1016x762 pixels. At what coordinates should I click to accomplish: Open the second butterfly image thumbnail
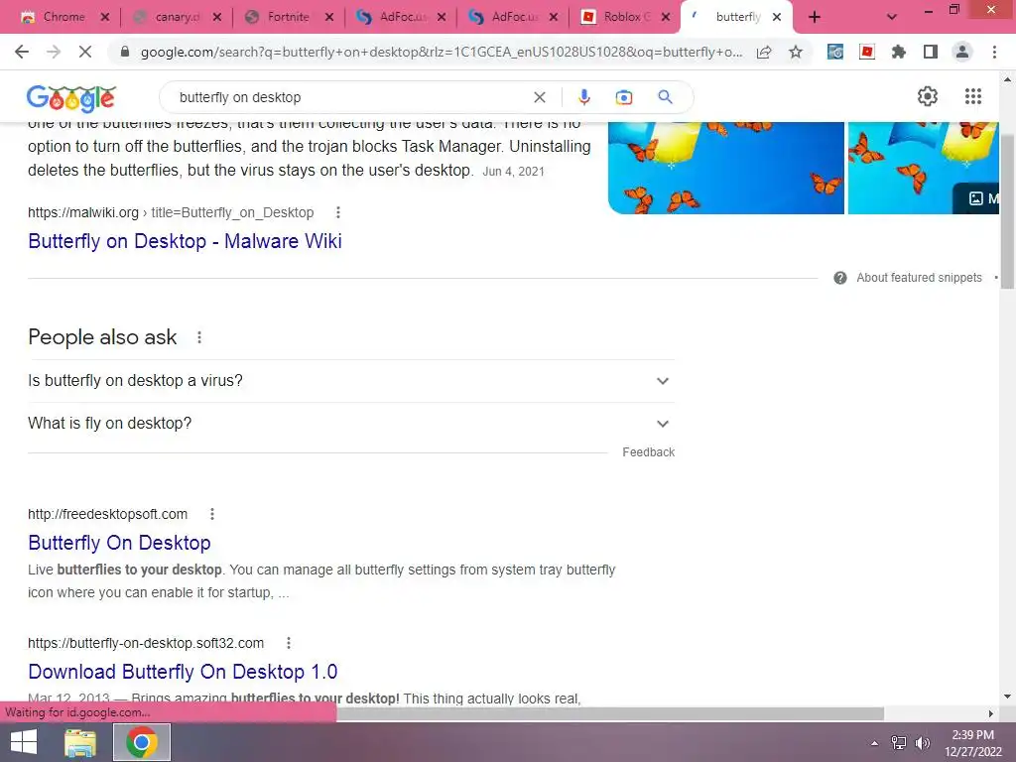[x=923, y=168]
